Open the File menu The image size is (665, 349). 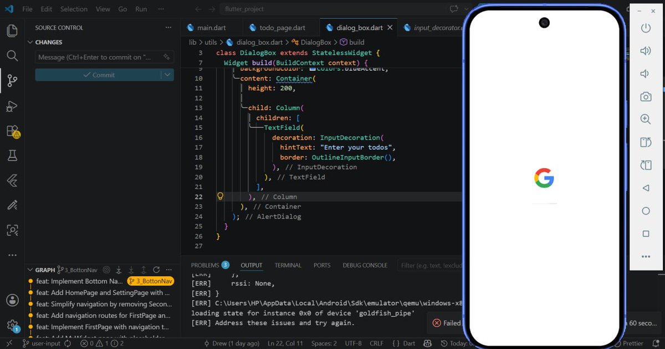(x=27, y=9)
